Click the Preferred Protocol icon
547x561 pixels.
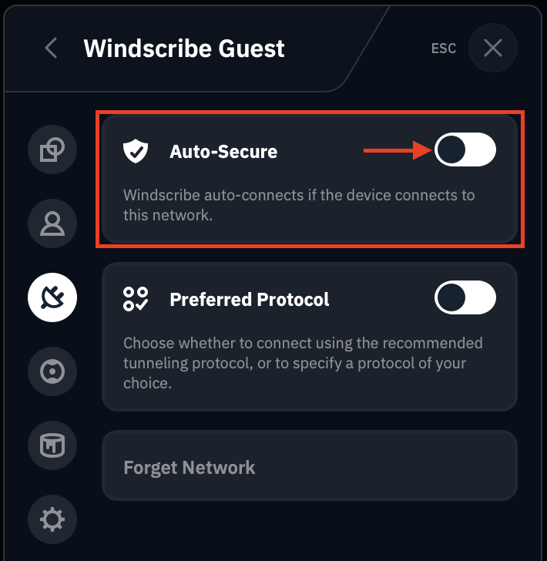click(x=136, y=299)
